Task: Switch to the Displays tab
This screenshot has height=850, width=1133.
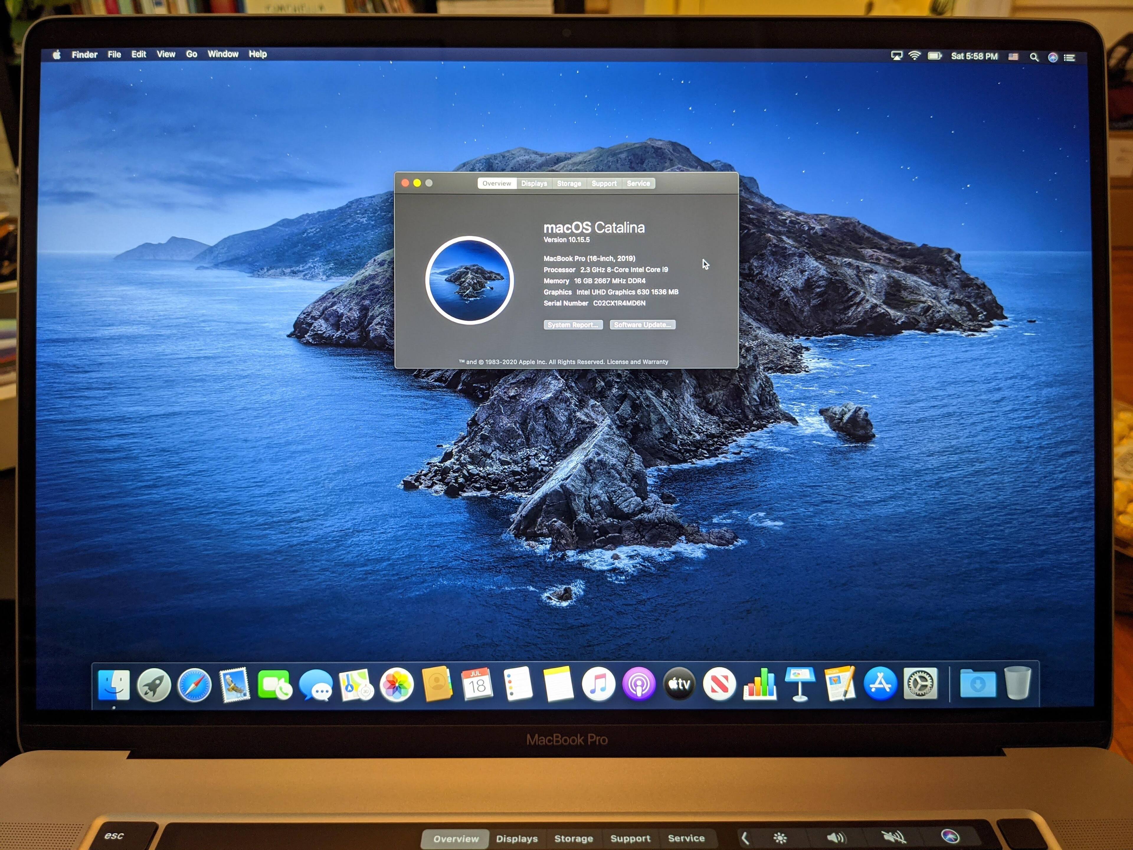Action: point(534,183)
